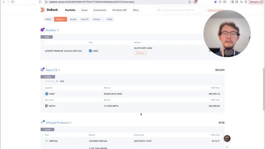Click the Connect Wallet link
Screen dimensions: 265x149
click(x=216, y=10)
